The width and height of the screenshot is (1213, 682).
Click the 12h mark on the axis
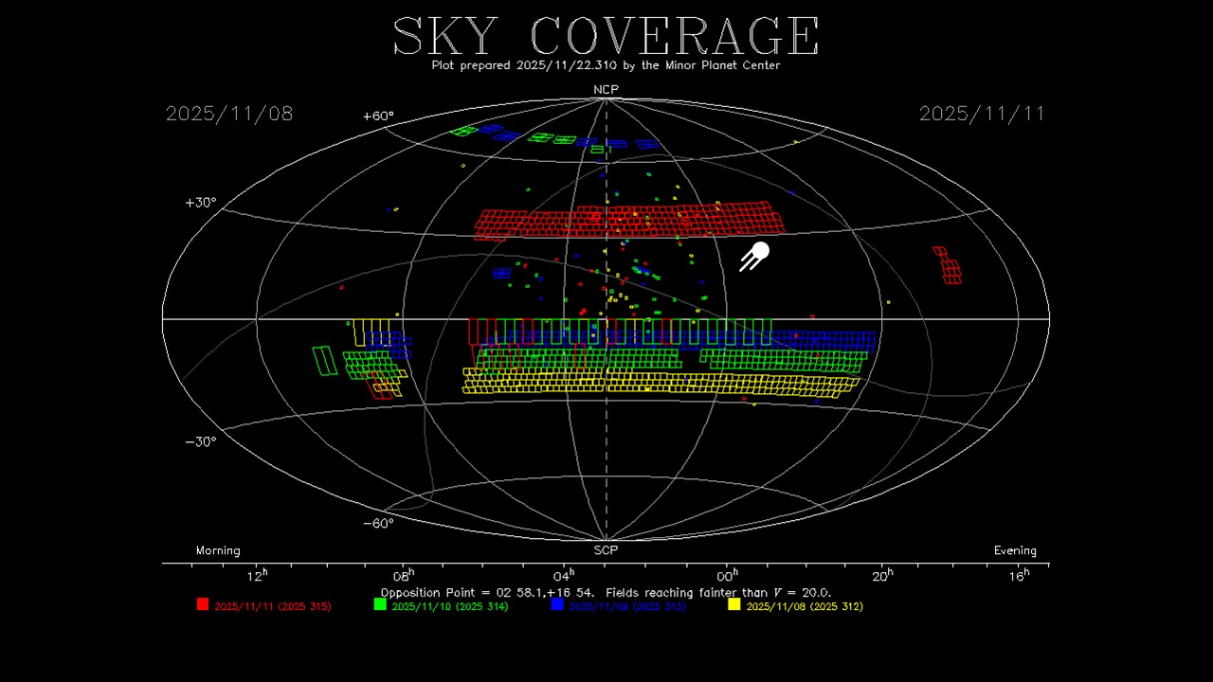click(257, 575)
